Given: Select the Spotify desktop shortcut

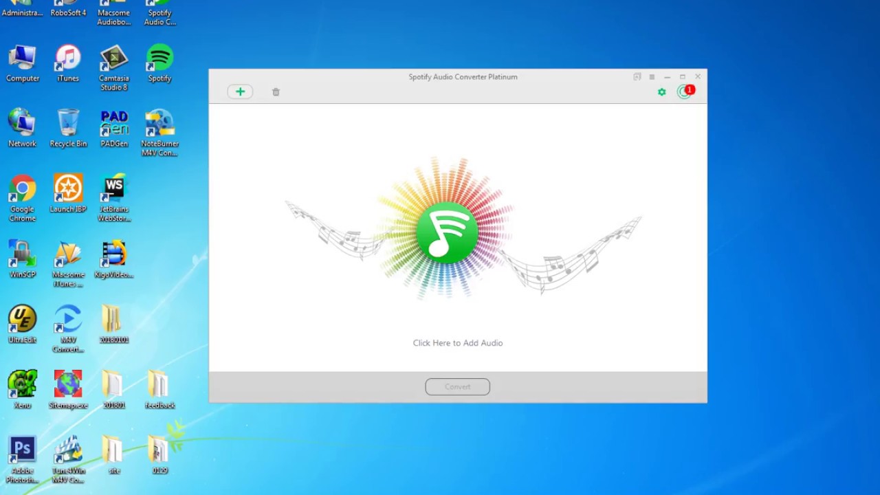Looking at the screenshot, I should pos(159,63).
